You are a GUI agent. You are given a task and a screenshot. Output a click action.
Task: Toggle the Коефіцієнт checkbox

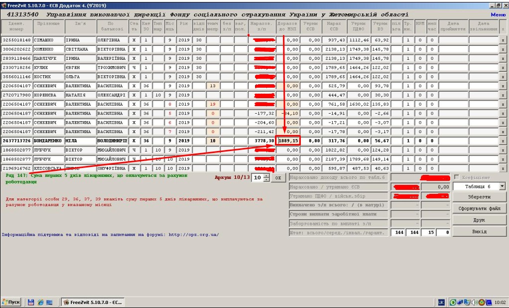457,177
